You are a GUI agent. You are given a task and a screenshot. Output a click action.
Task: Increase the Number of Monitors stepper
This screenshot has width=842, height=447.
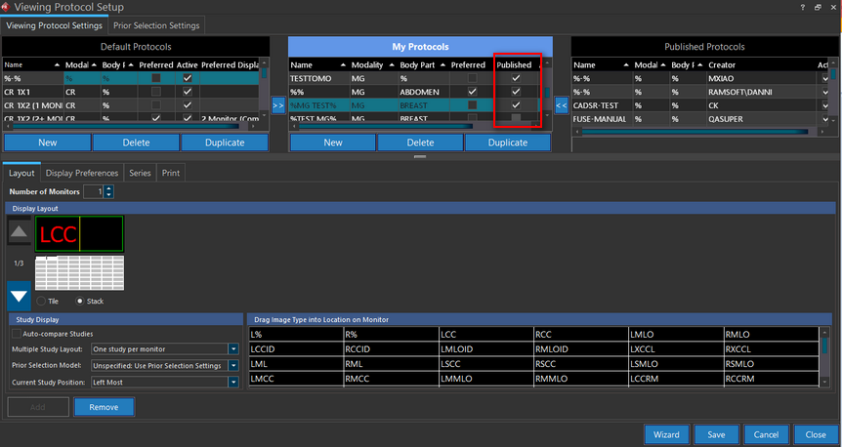click(108, 188)
